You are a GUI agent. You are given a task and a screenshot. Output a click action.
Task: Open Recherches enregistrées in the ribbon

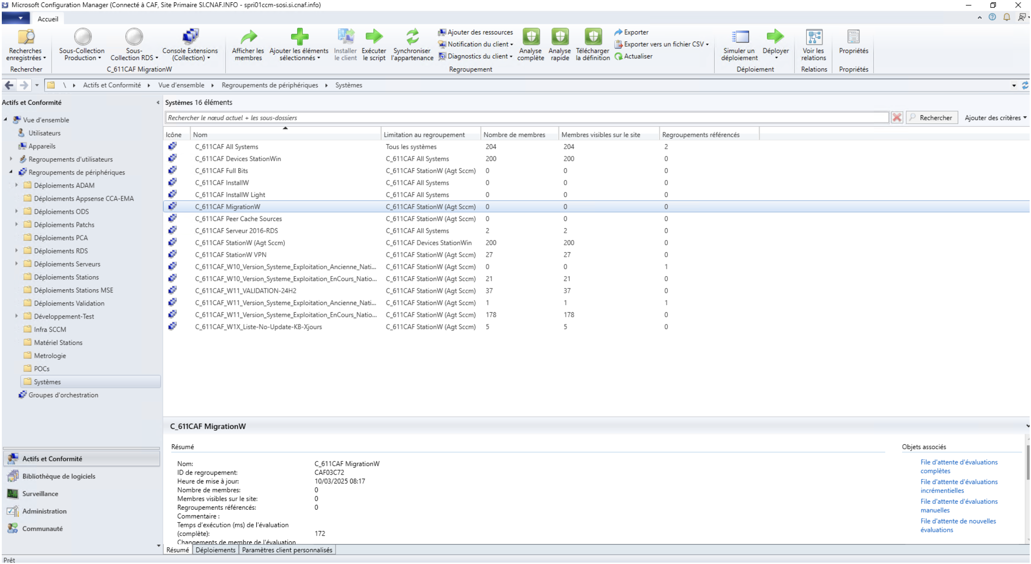click(x=26, y=45)
